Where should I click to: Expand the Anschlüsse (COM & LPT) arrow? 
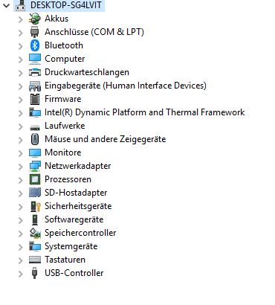21,33
